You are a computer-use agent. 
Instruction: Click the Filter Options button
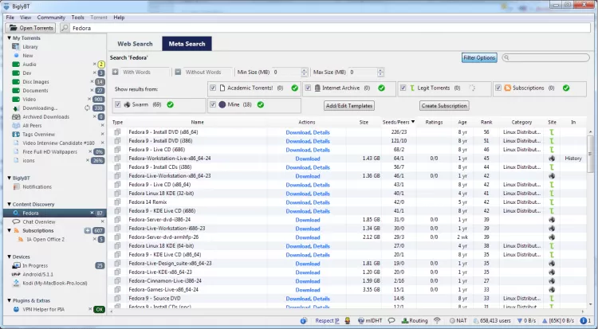tap(479, 57)
